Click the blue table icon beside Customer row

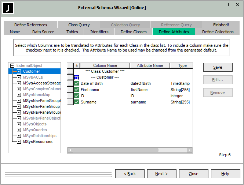click(76, 78)
